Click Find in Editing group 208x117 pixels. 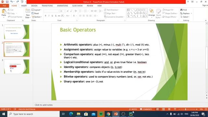(x=183, y=10)
